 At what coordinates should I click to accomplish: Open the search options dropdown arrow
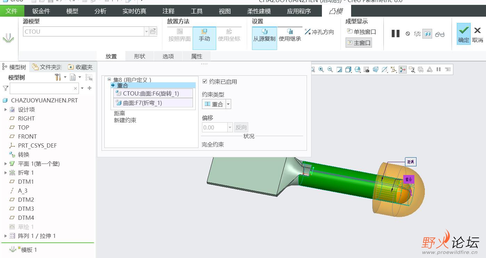(x=82, y=89)
